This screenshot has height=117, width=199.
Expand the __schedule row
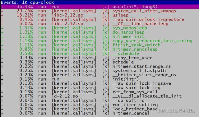tap(2, 54)
